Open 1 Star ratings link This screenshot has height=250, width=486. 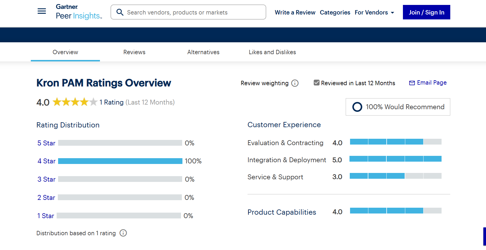[46, 216]
